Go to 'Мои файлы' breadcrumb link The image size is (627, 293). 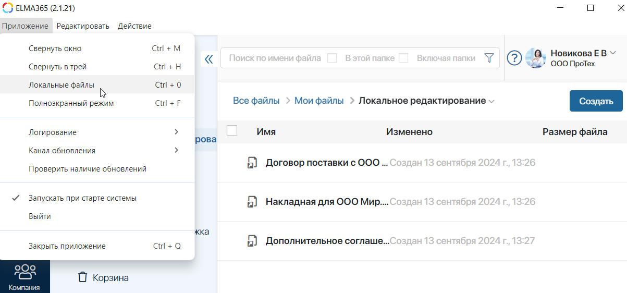(x=319, y=101)
